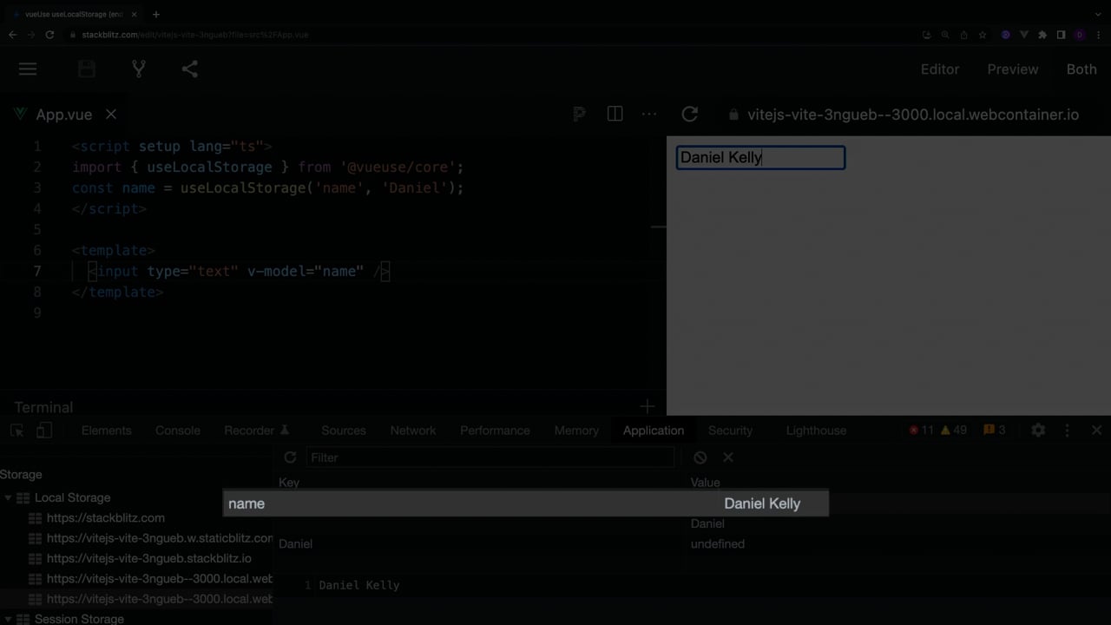1111x625 pixels.
Task: Delete selected storage entry with X
Action: [x=728, y=457]
